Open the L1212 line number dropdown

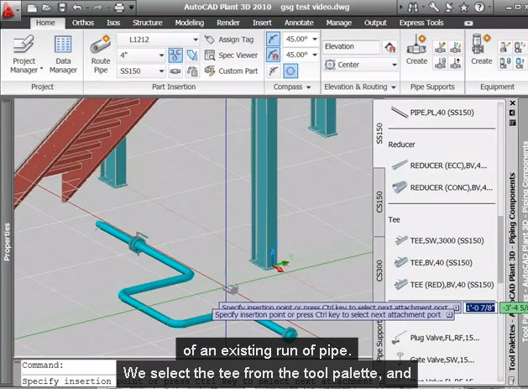click(196, 39)
